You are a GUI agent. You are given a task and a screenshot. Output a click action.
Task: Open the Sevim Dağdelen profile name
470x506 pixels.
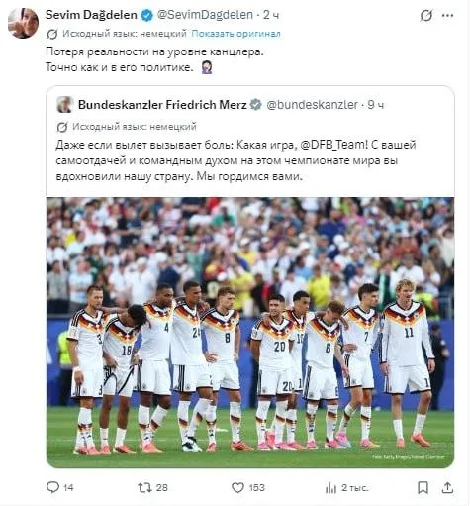(91, 15)
